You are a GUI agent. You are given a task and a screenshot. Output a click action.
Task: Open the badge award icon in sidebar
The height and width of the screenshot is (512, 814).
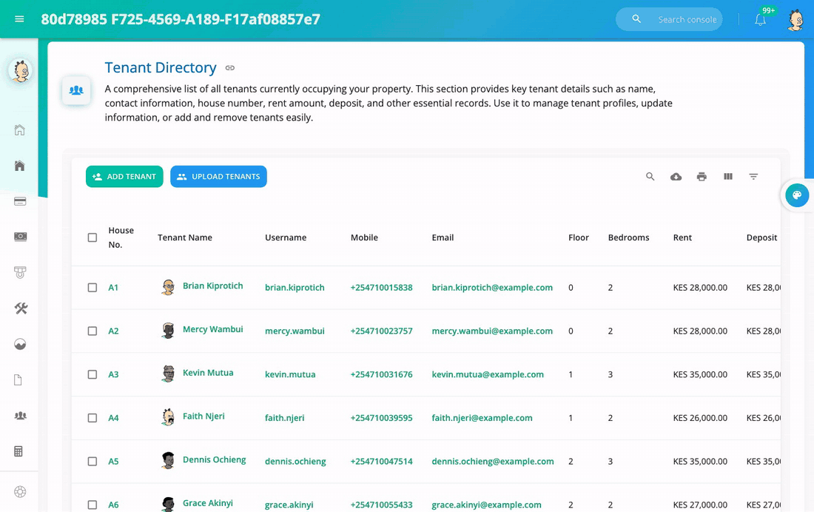(20, 272)
